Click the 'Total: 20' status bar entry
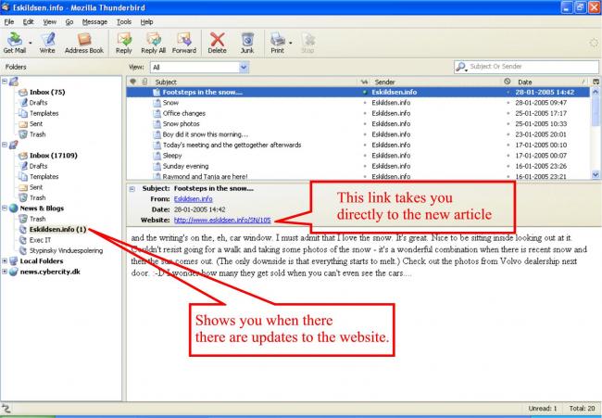Image resolution: width=602 pixels, height=418 pixels. coord(582,409)
